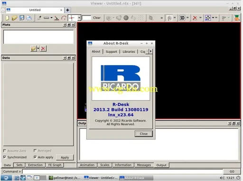
Task: Click the gray signpost toolbar icon
Action: coord(224,18)
